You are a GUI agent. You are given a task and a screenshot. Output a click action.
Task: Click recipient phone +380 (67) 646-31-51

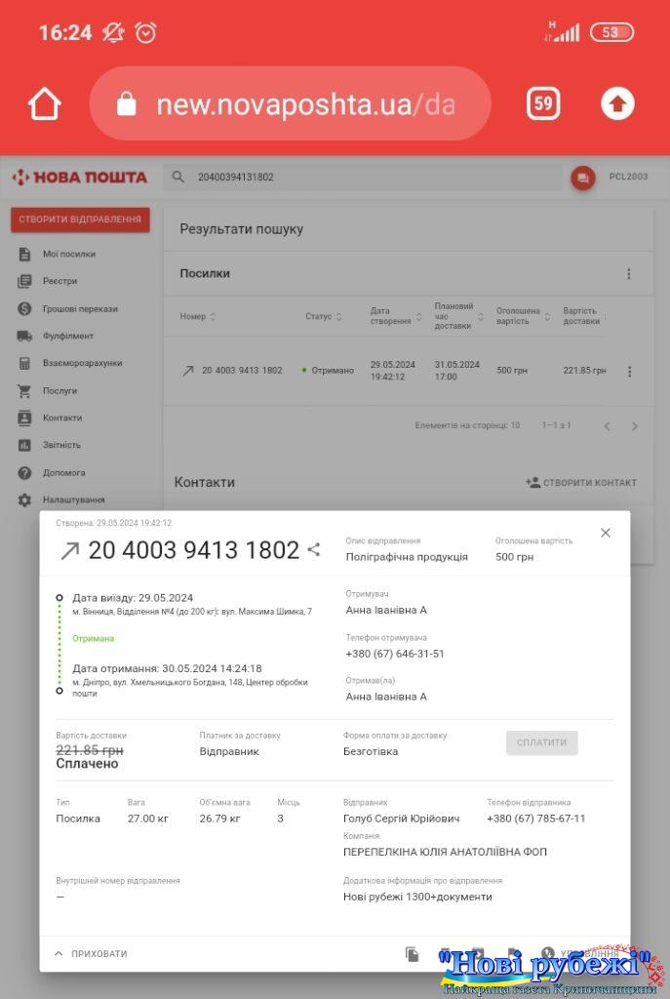pyautogui.click(x=395, y=654)
